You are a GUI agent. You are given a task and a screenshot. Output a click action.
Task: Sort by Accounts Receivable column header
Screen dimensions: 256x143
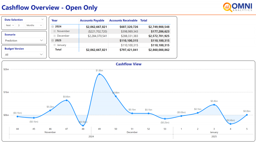click(x=123, y=21)
